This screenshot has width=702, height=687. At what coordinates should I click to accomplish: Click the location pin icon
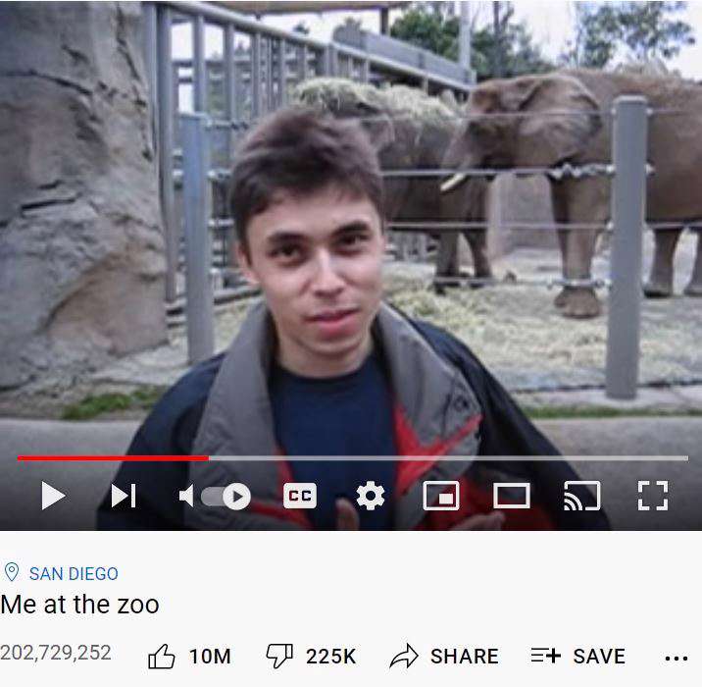pos(12,572)
